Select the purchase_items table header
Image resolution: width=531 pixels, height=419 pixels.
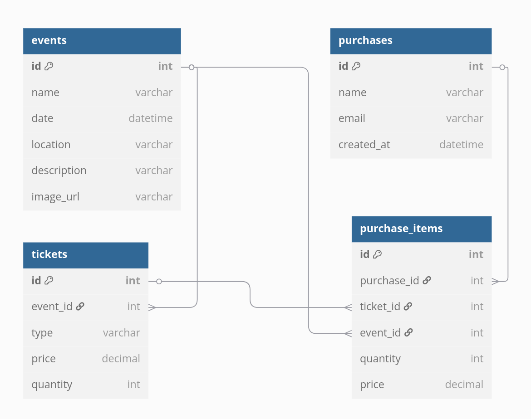[422, 229]
